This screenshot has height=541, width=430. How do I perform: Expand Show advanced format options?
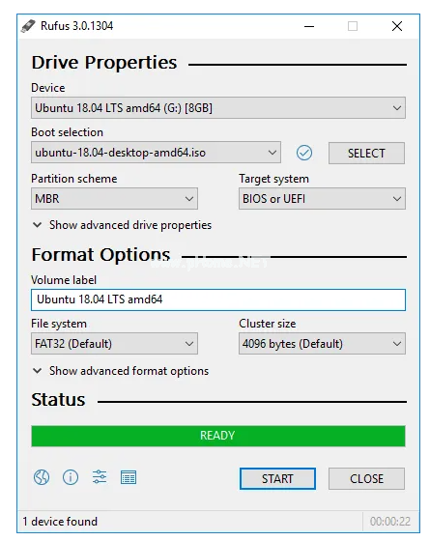[x=121, y=371]
